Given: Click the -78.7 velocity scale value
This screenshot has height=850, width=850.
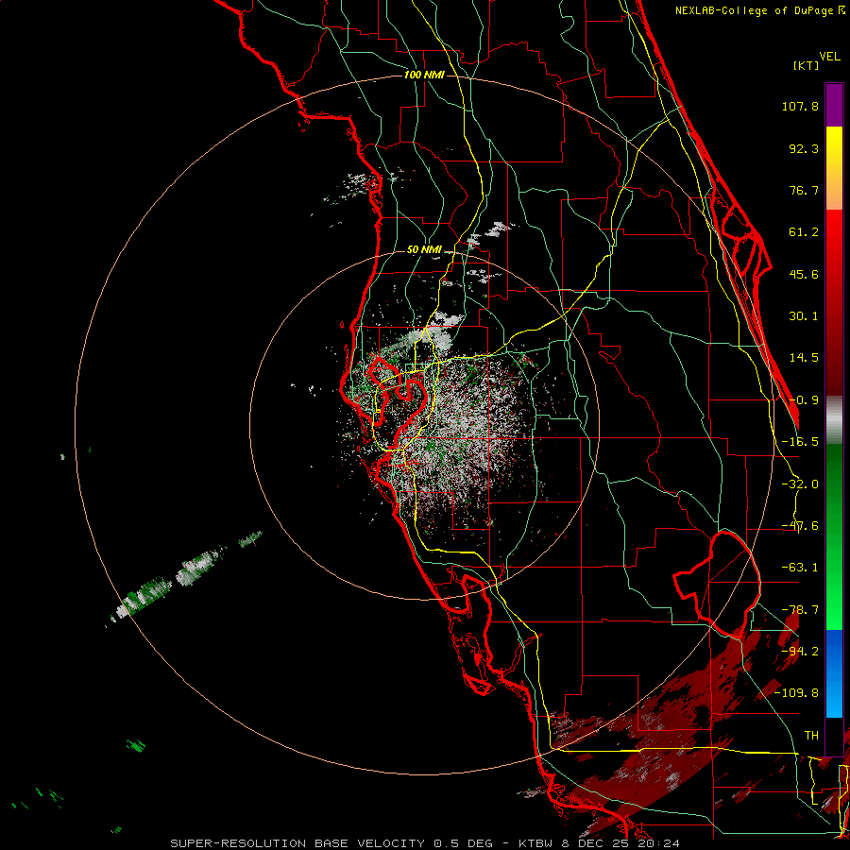Looking at the screenshot, I should click(x=800, y=610).
